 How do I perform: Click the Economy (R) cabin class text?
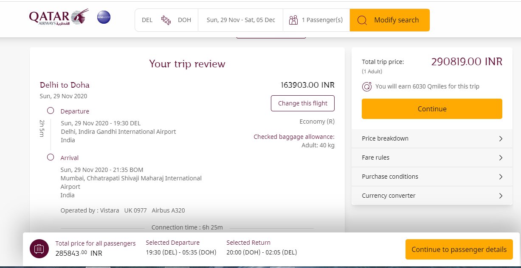(x=317, y=122)
